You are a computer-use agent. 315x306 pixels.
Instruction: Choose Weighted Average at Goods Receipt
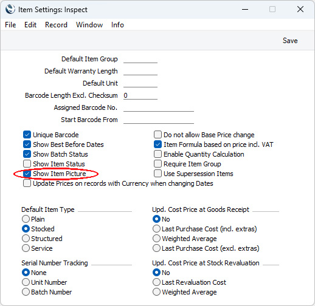tap(156, 239)
